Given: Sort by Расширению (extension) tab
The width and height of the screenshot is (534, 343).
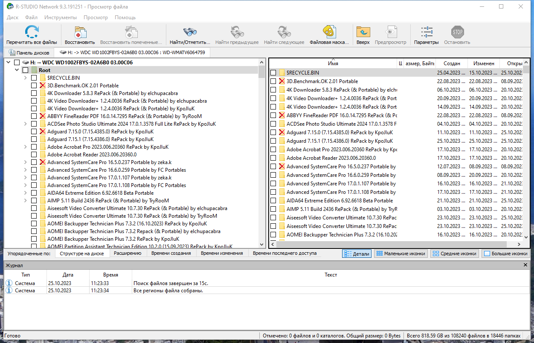Looking at the screenshot, I should 127,253.
